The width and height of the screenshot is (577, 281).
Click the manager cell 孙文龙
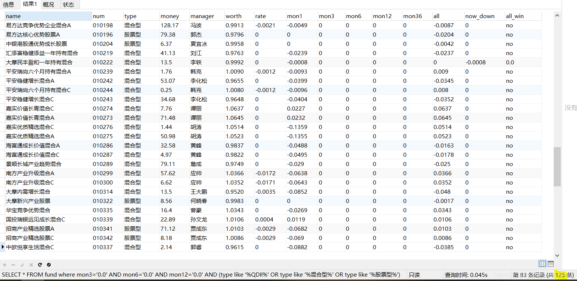coord(207,219)
